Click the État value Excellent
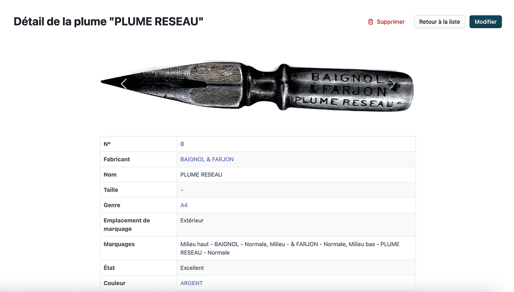The width and height of the screenshot is (514, 292). (x=192, y=268)
